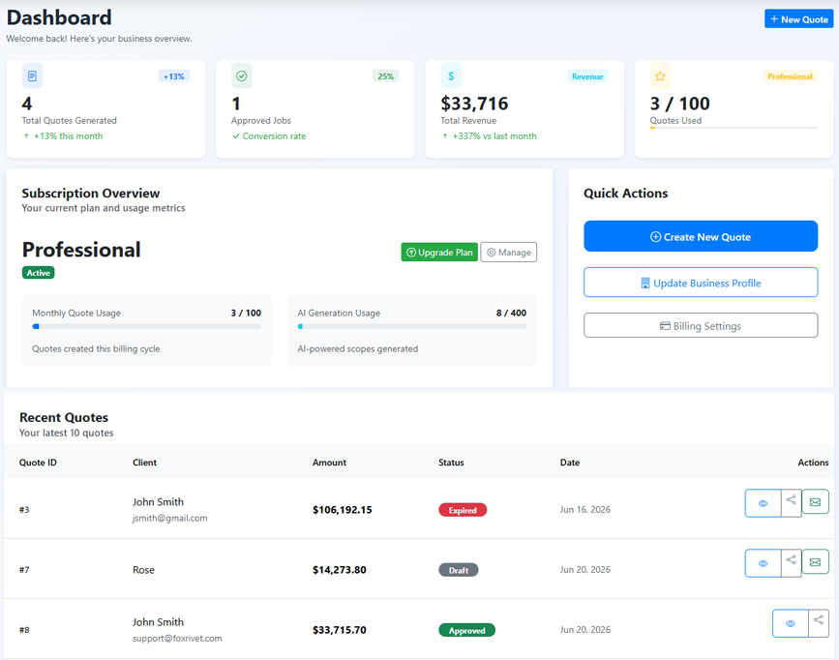Click the date Jun 16, 2026
The width and height of the screenshot is (839, 660).
tap(584, 510)
